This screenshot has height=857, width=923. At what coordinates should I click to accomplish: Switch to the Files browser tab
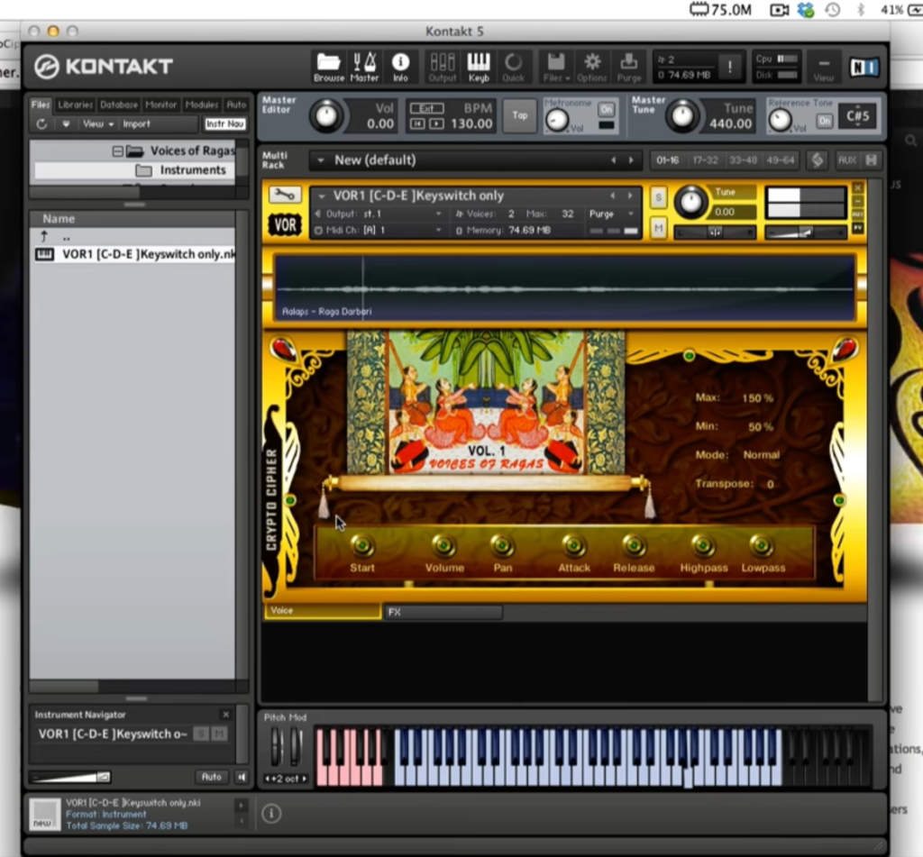[x=41, y=105]
